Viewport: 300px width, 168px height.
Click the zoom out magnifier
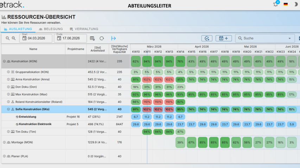tap(7, 38)
